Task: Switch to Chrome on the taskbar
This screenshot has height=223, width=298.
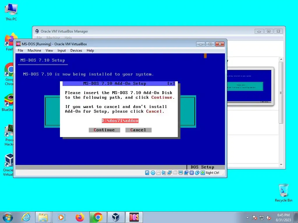Action: tap(98, 217)
